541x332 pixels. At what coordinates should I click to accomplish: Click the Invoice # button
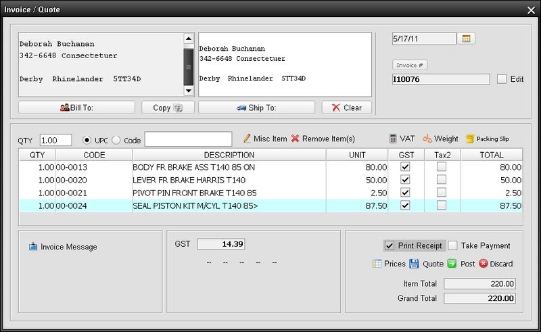pos(410,65)
